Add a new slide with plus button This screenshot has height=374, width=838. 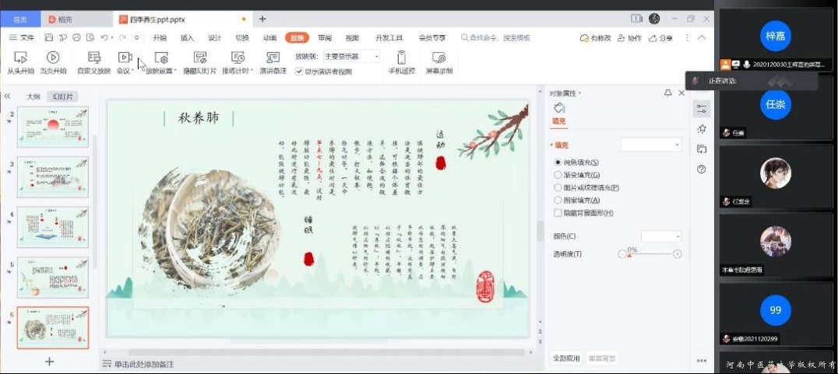click(x=50, y=362)
